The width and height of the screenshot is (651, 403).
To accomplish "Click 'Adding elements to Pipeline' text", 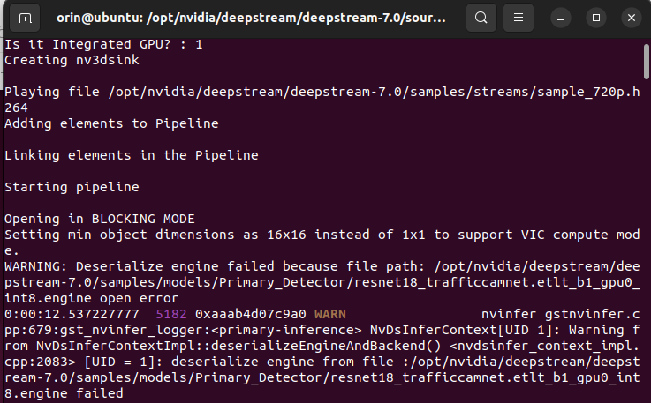I will (x=111, y=123).
